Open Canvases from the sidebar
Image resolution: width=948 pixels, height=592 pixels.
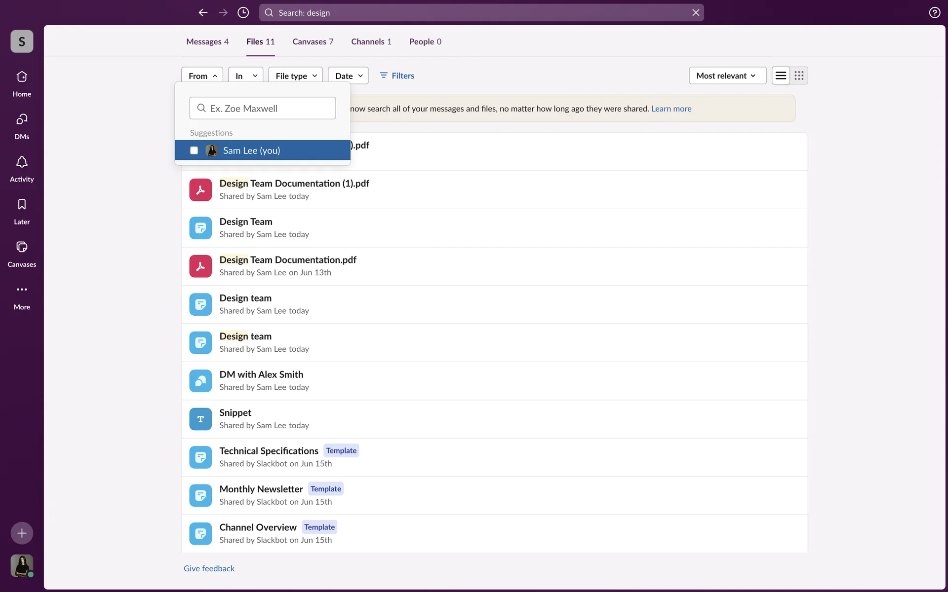click(22, 247)
